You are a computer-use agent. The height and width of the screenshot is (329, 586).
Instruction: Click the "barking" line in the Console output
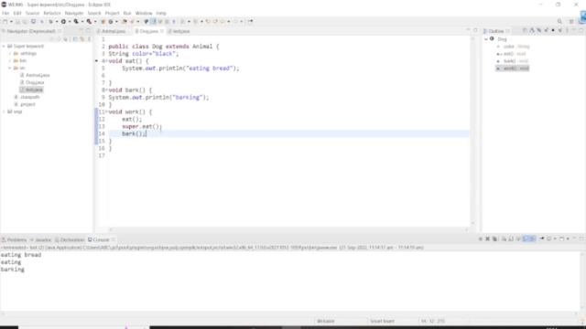click(13, 270)
